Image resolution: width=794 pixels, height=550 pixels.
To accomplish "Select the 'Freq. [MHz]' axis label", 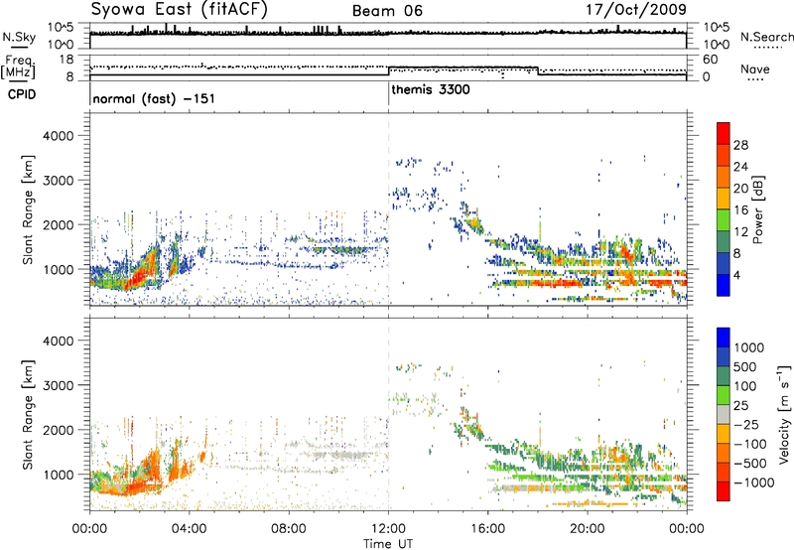I will [20, 68].
